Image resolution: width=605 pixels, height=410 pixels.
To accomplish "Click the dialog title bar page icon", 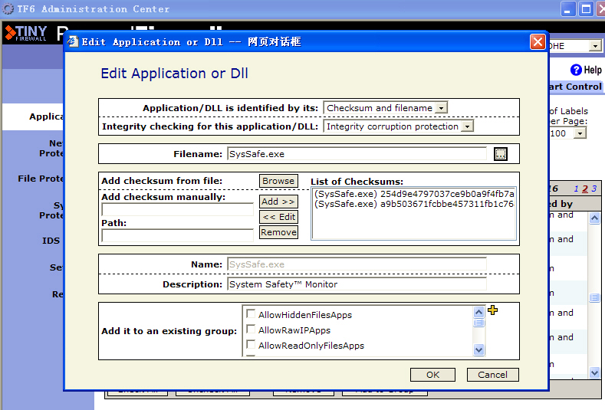I will (x=73, y=41).
